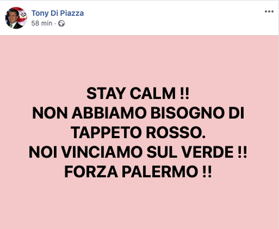Click the word BISOGNO in the post
Viewport: 279px width, 229px height.
tap(188, 113)
